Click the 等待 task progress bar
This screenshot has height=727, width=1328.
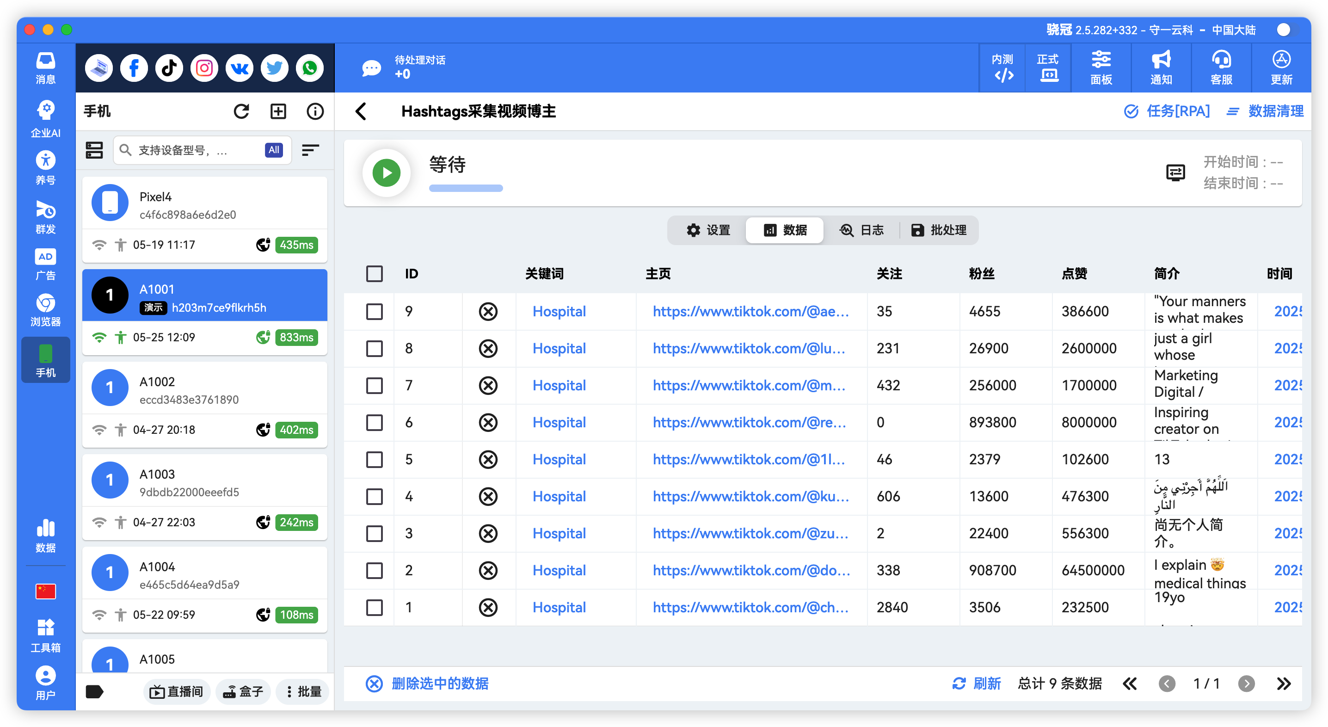(x=466, y=188)
